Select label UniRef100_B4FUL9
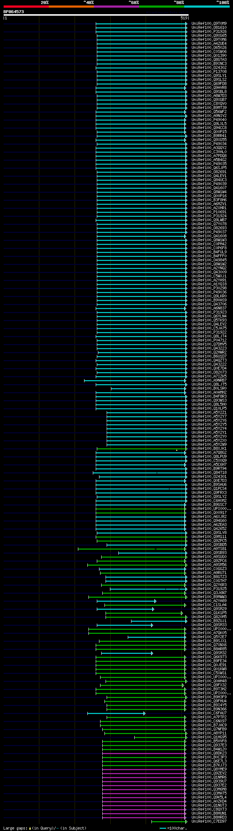Screen dimensions: 233x831 (x=209, y=252)
